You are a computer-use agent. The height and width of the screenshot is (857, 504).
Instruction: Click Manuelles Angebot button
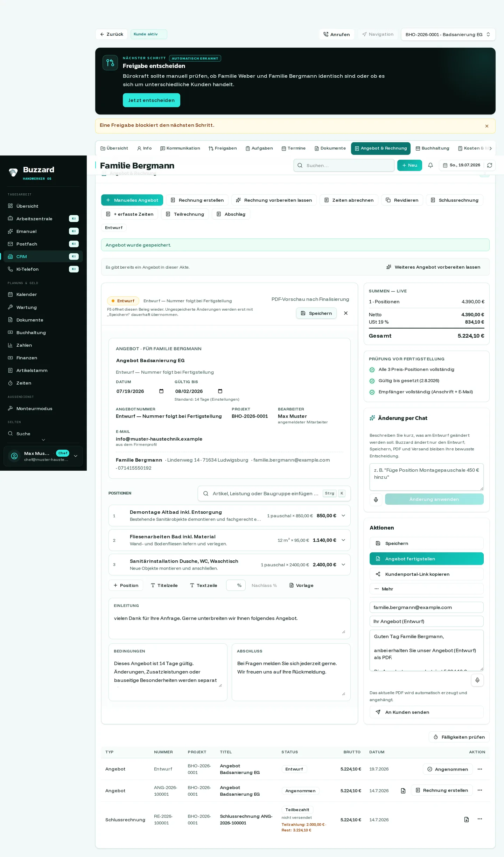(132, 200)
